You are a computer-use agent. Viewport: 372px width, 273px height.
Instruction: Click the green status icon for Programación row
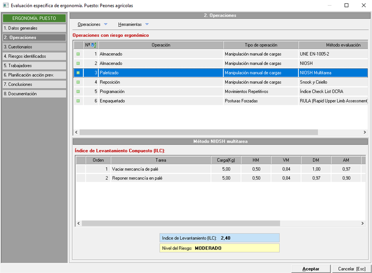click(x=78, y=91)
